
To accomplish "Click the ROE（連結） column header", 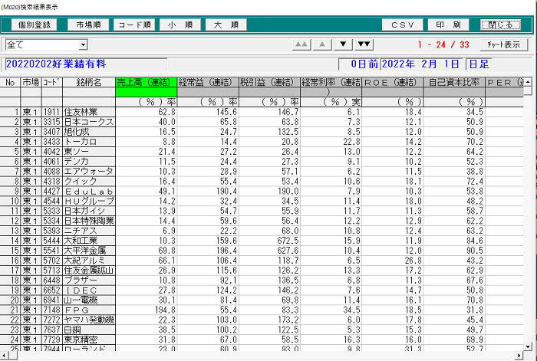I will pyautogui.click(x=393, y=82).
